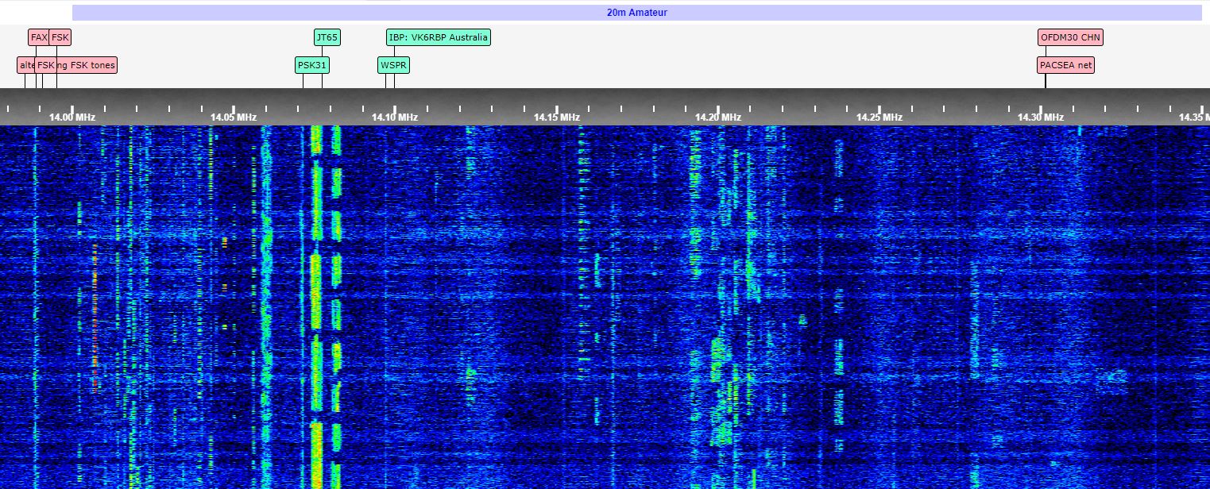Jump to 14.10 MHz on frequency scale

[x=395, y=117]
